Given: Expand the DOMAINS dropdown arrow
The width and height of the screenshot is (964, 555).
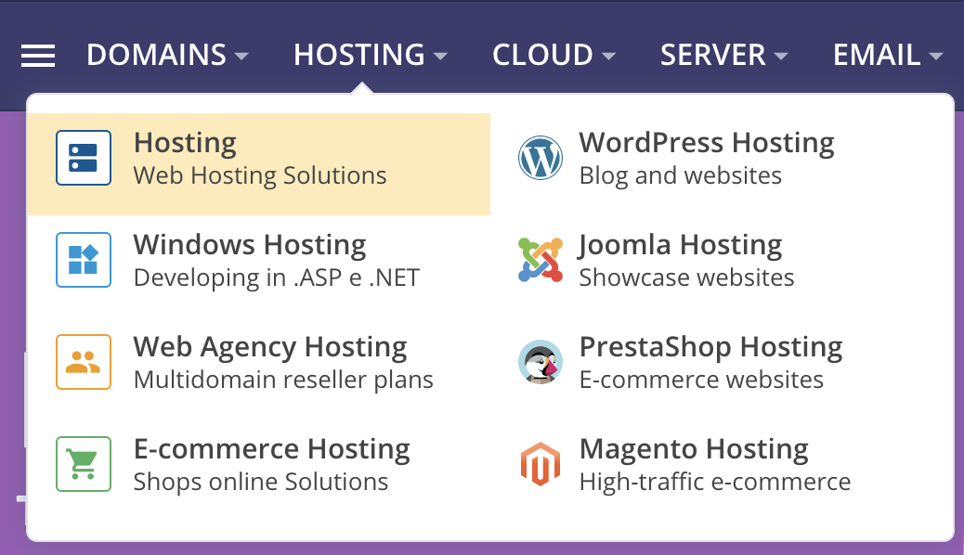Looking at the screenshot, I should coord(241,56).
